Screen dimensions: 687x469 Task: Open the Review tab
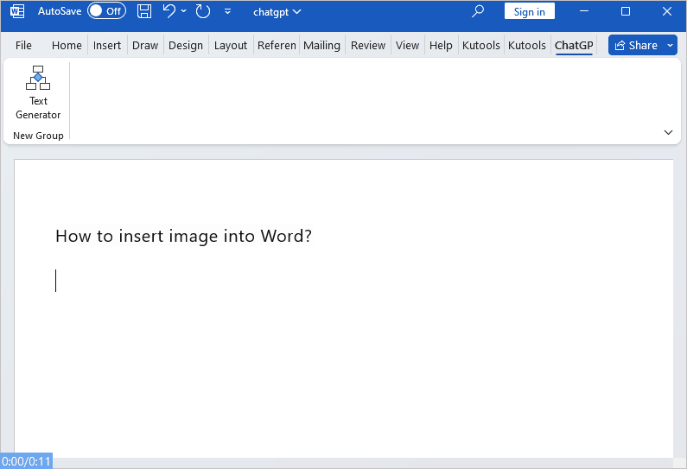pos(368,45)
